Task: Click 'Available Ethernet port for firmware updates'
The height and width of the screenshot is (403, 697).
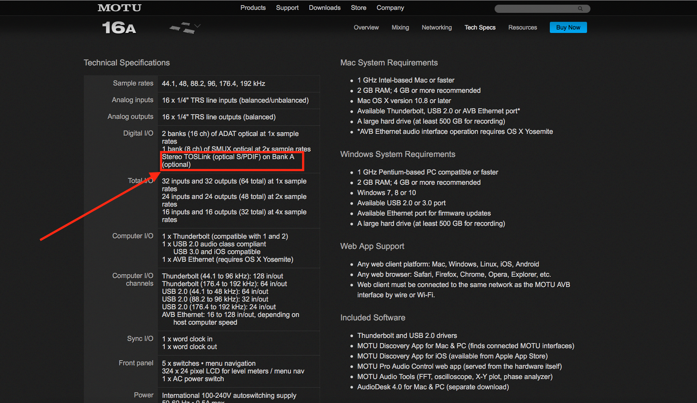Action: click(424, 213)
